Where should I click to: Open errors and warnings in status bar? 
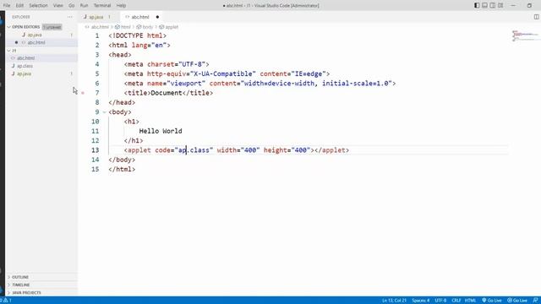point(6,301)
